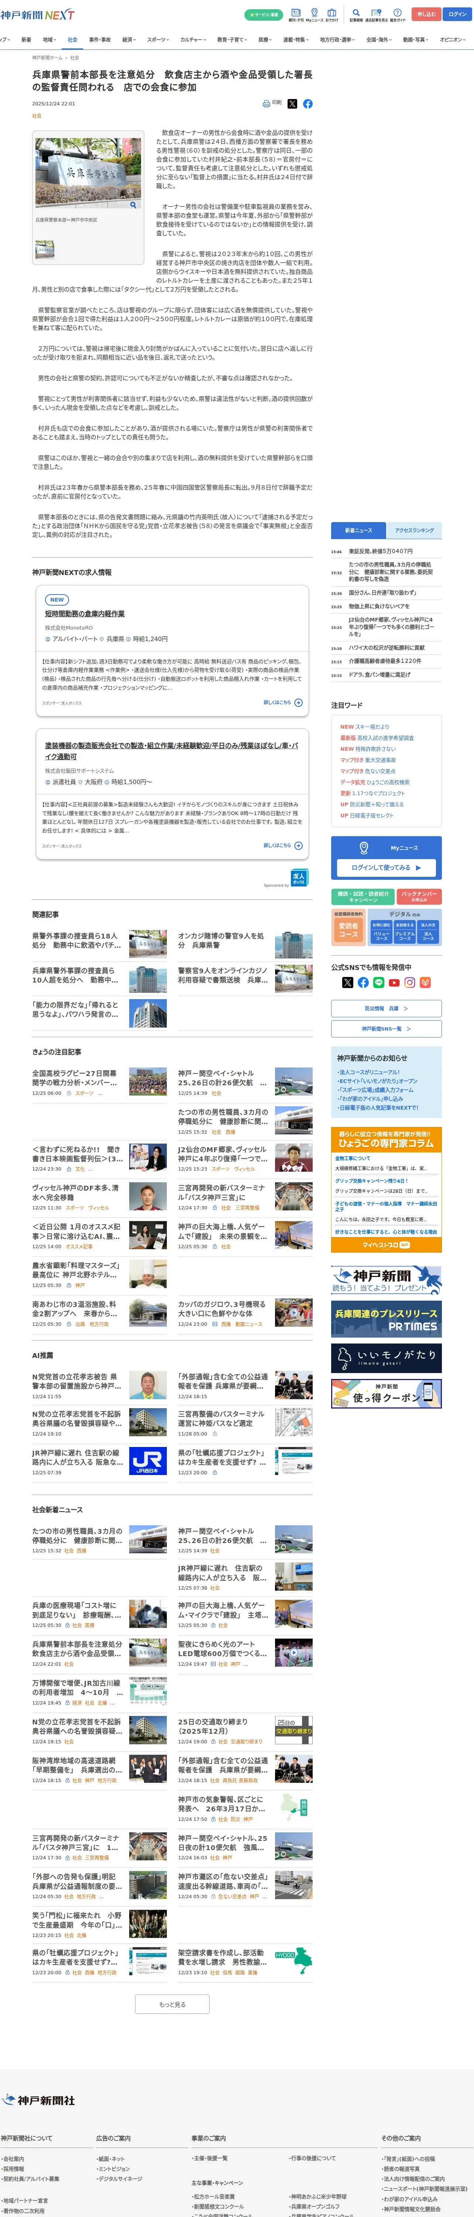Open the YouTube icon under 公式SNS
Viewport: 474px width, 2217px height.
point(394,982)
